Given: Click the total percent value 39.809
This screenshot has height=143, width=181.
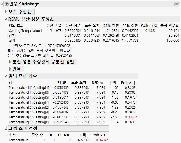Looking at the screenshot, I should (x=174, y=36).
